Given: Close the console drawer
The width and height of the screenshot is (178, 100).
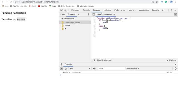Looking at the screenshot, I should click(x=175, y=64).
